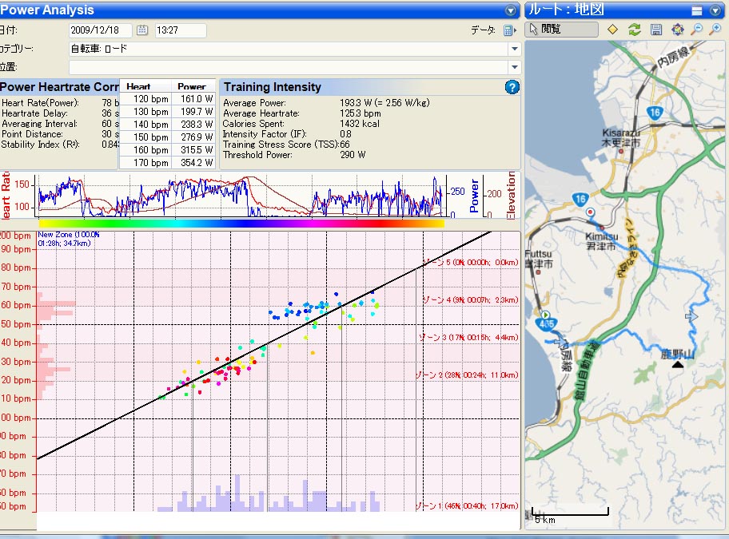Toggle the route panel layout icon
This screenshot has height=539, width=729.
pyautogui.click(x=697, y=10)
